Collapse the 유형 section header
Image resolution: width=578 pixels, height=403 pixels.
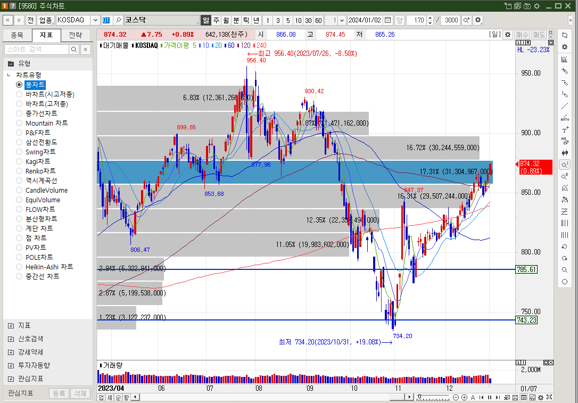tap(48, 64)
